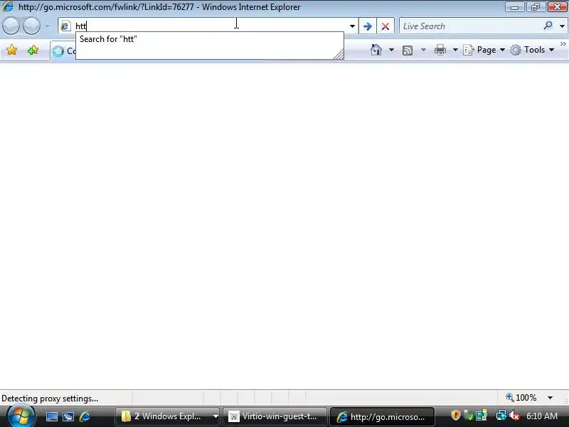
Task: Open the Tools menu
Action: click(532, 50)
